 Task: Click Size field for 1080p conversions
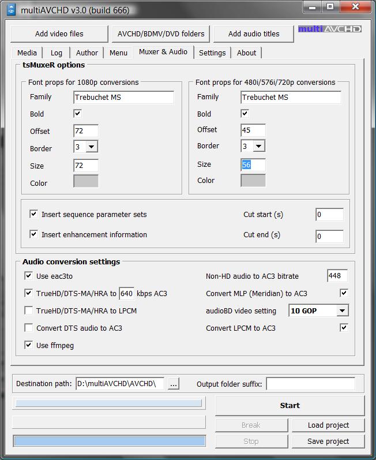coord(86,166)
